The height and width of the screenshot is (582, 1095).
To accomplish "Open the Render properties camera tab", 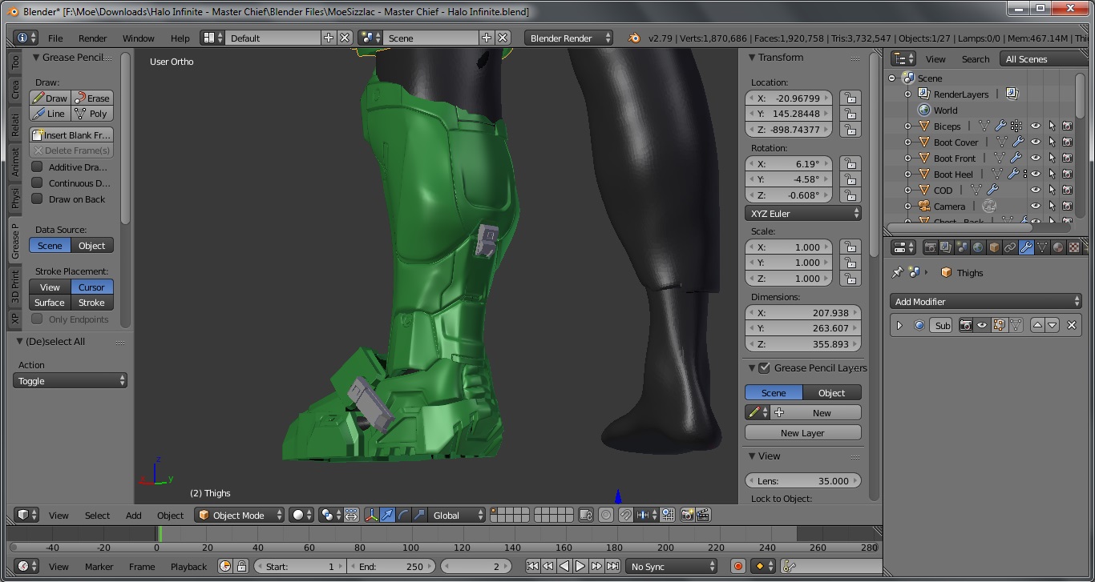I will coord(931,247).
